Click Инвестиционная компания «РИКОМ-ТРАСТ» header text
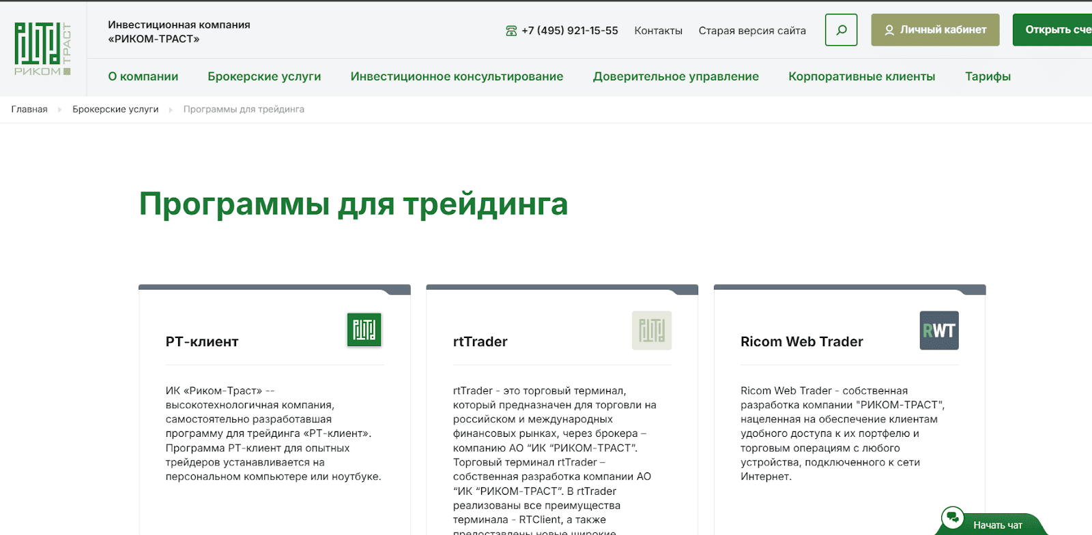Viewport: 1092px width, 535px height. pyautogui.click(x=179, y=31)
